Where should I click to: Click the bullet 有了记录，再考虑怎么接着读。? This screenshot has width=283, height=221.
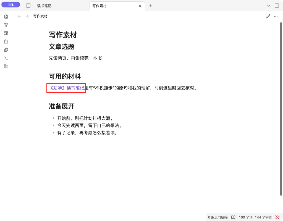88,133
